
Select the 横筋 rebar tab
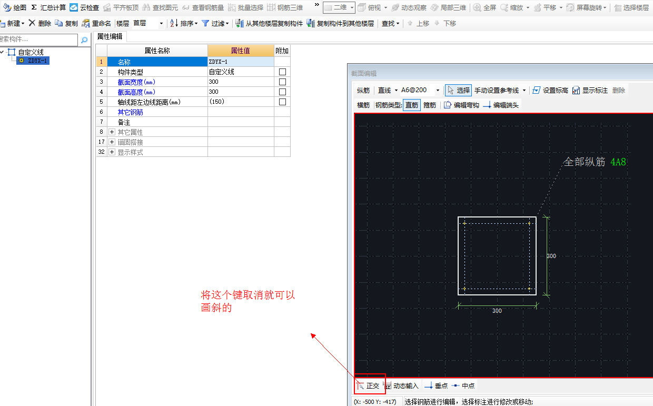coord(363,105)
